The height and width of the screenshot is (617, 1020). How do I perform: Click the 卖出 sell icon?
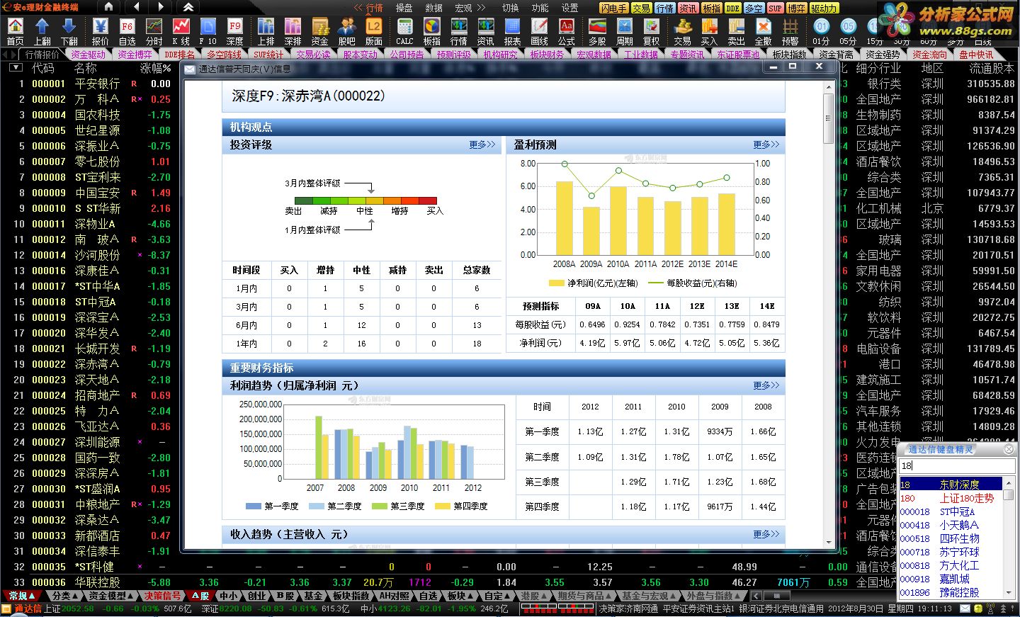point(737,31)
